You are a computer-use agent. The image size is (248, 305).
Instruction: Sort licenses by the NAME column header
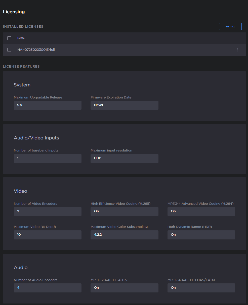[21, 38]
